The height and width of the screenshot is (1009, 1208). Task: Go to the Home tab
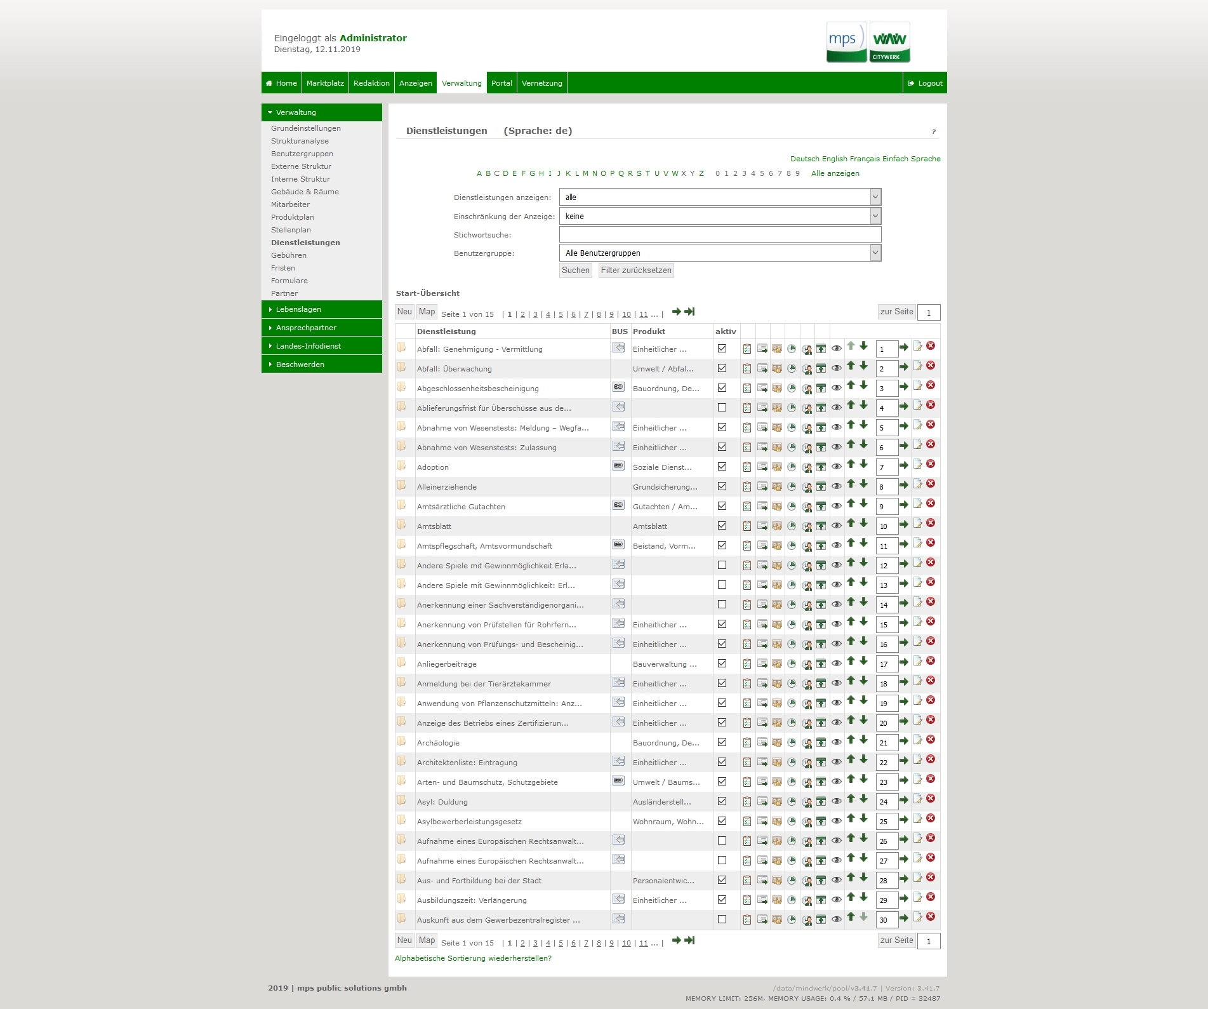[281, 83]
